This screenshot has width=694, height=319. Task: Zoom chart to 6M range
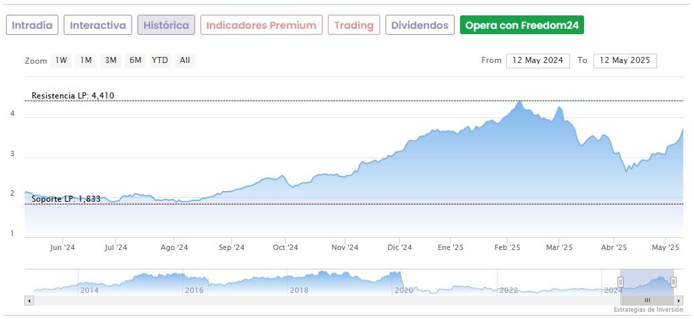(135, 60)
